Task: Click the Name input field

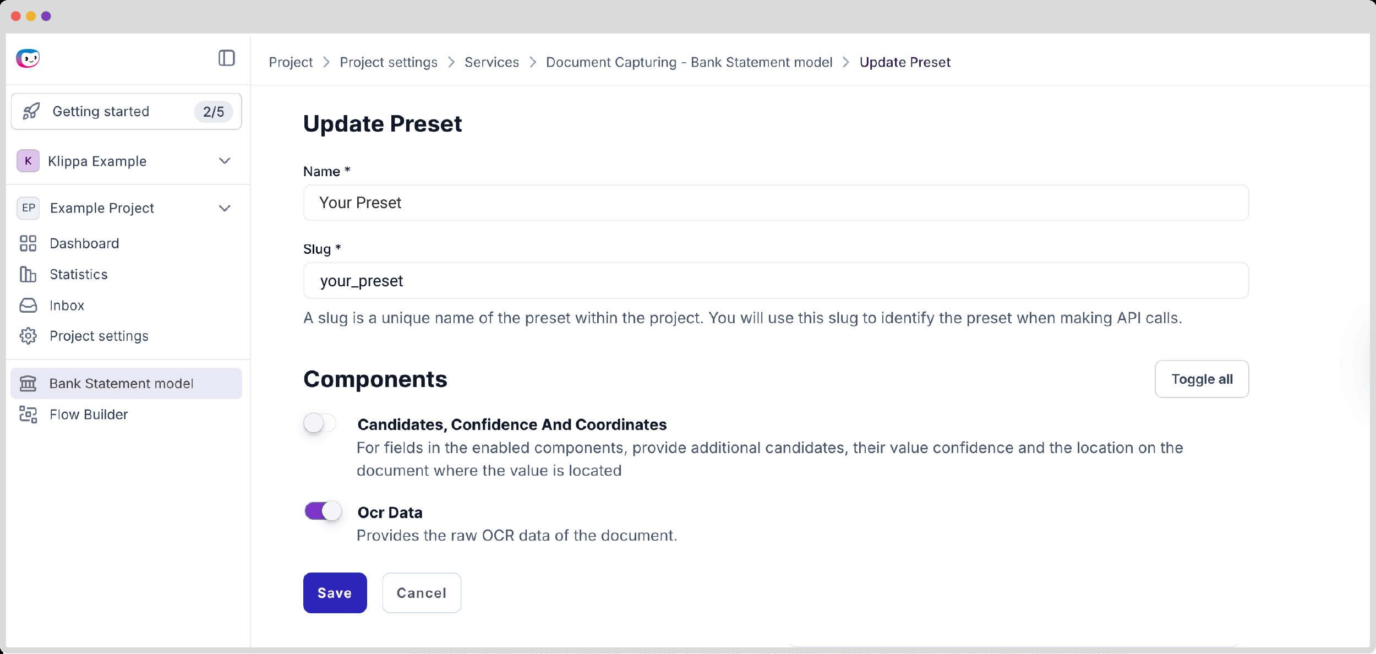Action: [776, 203]
